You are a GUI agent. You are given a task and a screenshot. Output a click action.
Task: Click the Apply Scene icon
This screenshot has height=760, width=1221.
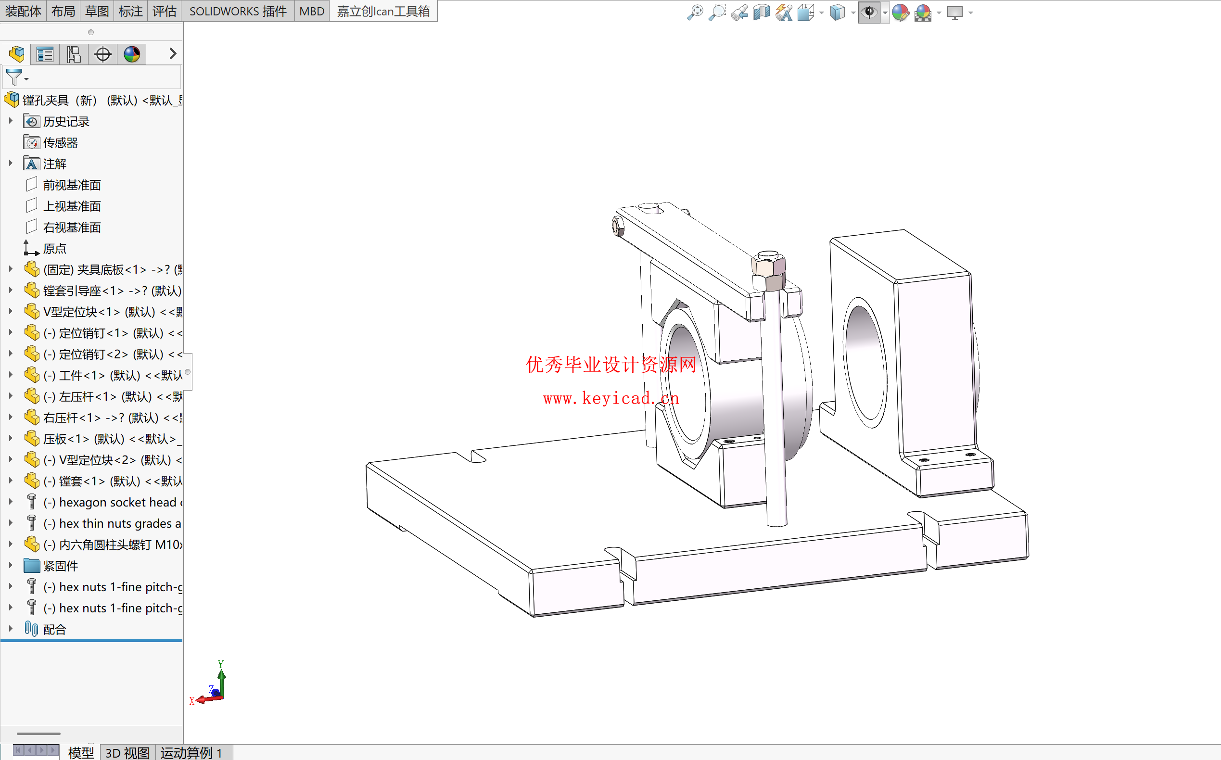click(923, 12)
